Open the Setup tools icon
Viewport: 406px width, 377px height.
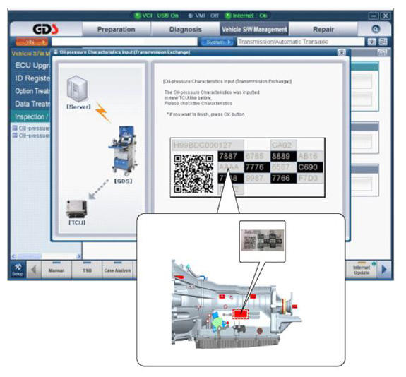point(18,270)
